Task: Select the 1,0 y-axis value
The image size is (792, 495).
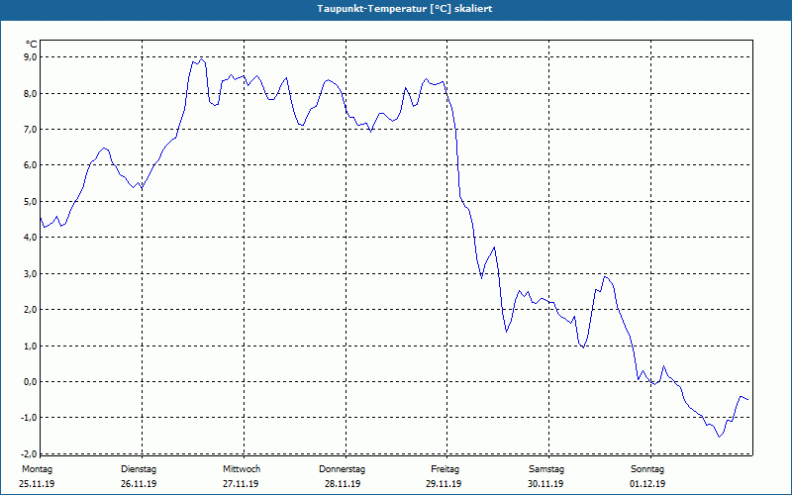Action: point(31,346)
